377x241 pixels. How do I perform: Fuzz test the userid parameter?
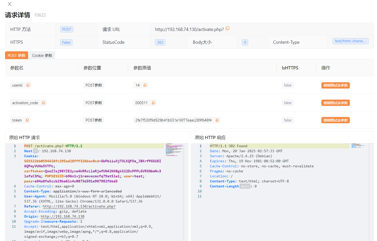[x=335, y=86]
